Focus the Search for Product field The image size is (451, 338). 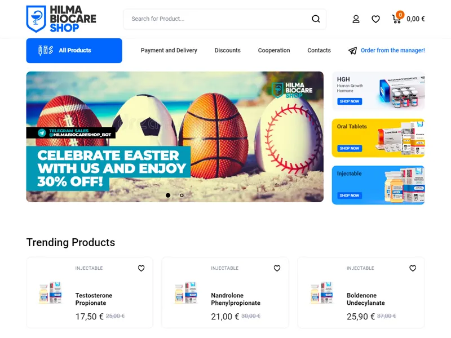point(219,19)
